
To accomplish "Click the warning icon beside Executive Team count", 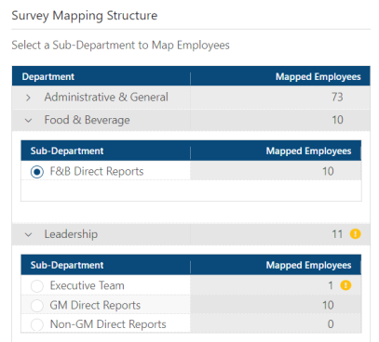I will pyautogui.click(x=345, y=285).
